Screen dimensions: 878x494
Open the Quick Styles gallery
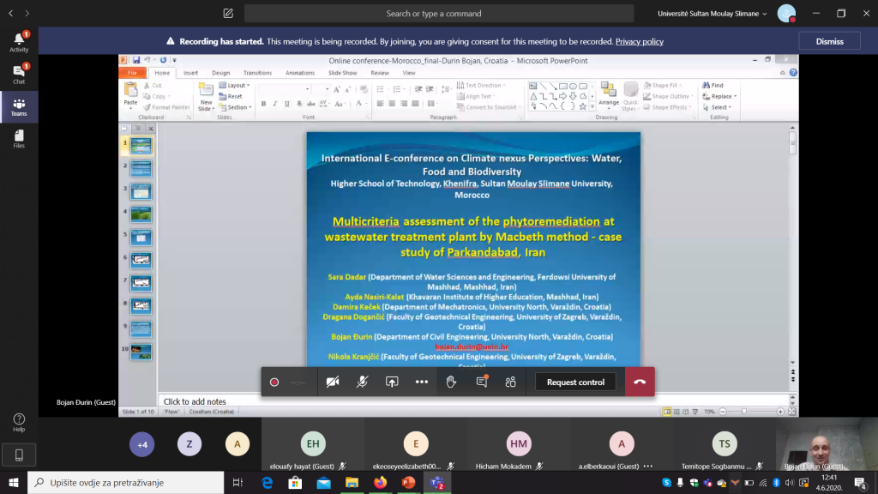(x=630, y=96)
